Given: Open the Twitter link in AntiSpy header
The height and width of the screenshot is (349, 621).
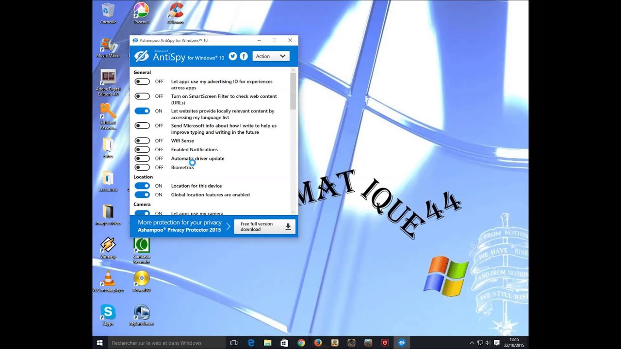Looking at the screenshot, I should (233, 56).
